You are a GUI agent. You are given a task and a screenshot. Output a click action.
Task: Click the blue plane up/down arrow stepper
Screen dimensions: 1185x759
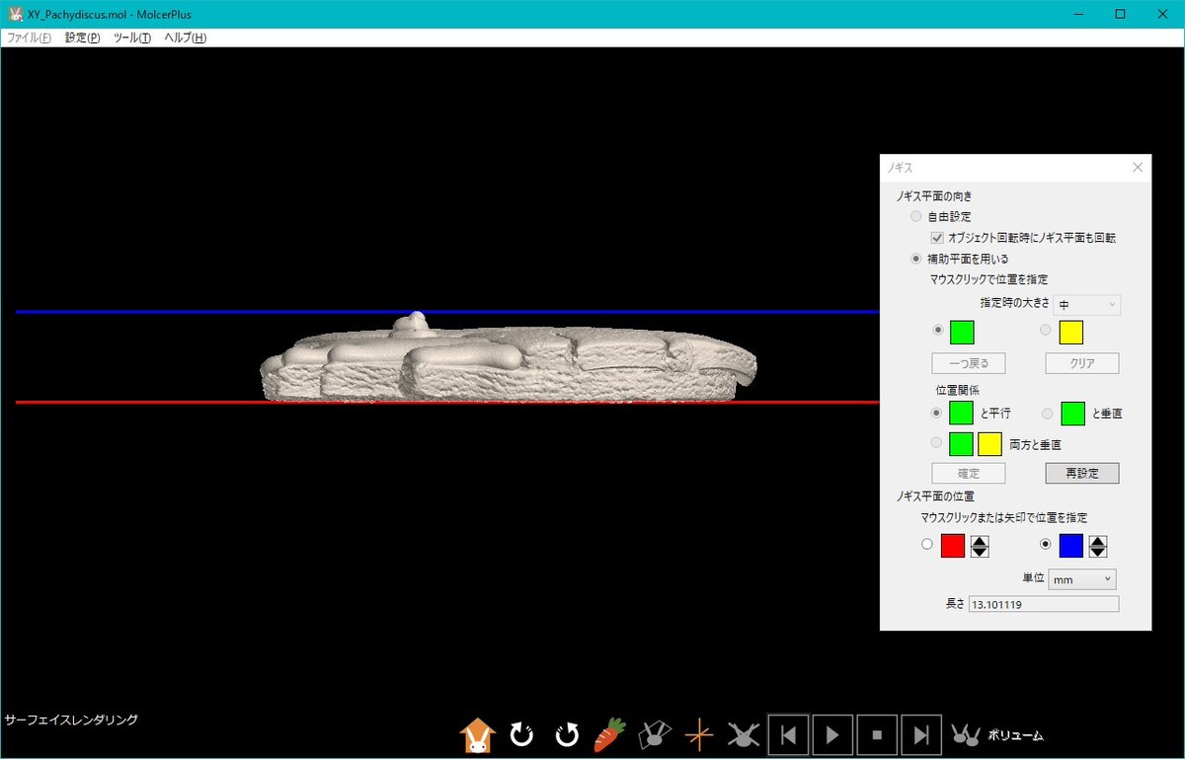tap(1097, 546)
